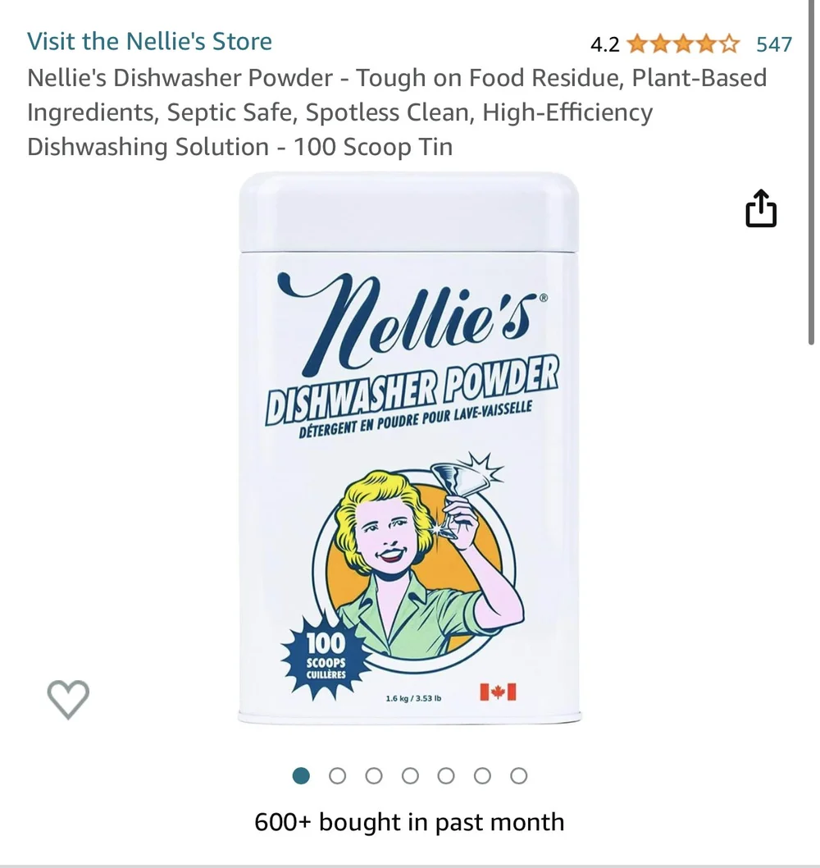Select the first filled carousel dot

point(301,775)
